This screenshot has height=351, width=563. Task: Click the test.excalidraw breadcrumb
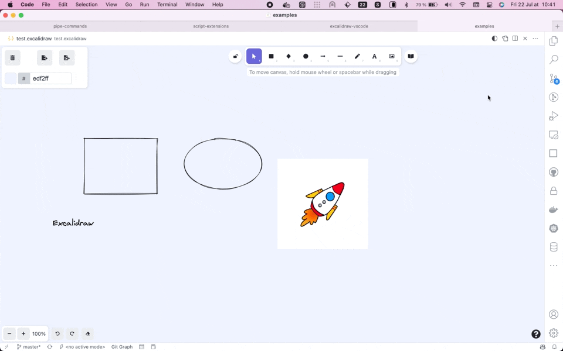point(70,39)
